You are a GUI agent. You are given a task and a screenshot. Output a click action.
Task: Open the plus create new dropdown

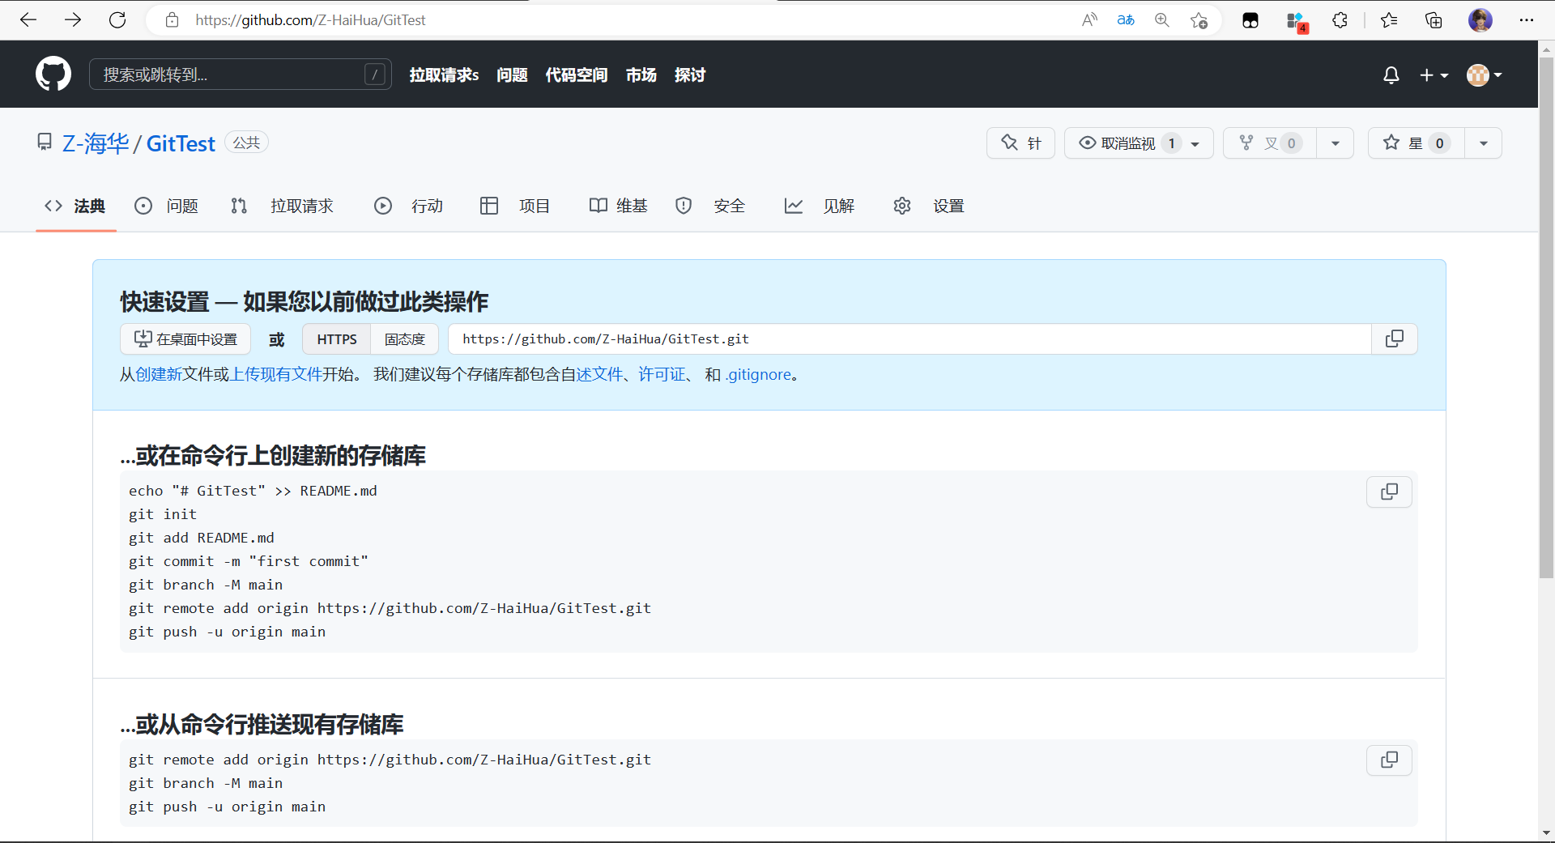click(1434, 75)
